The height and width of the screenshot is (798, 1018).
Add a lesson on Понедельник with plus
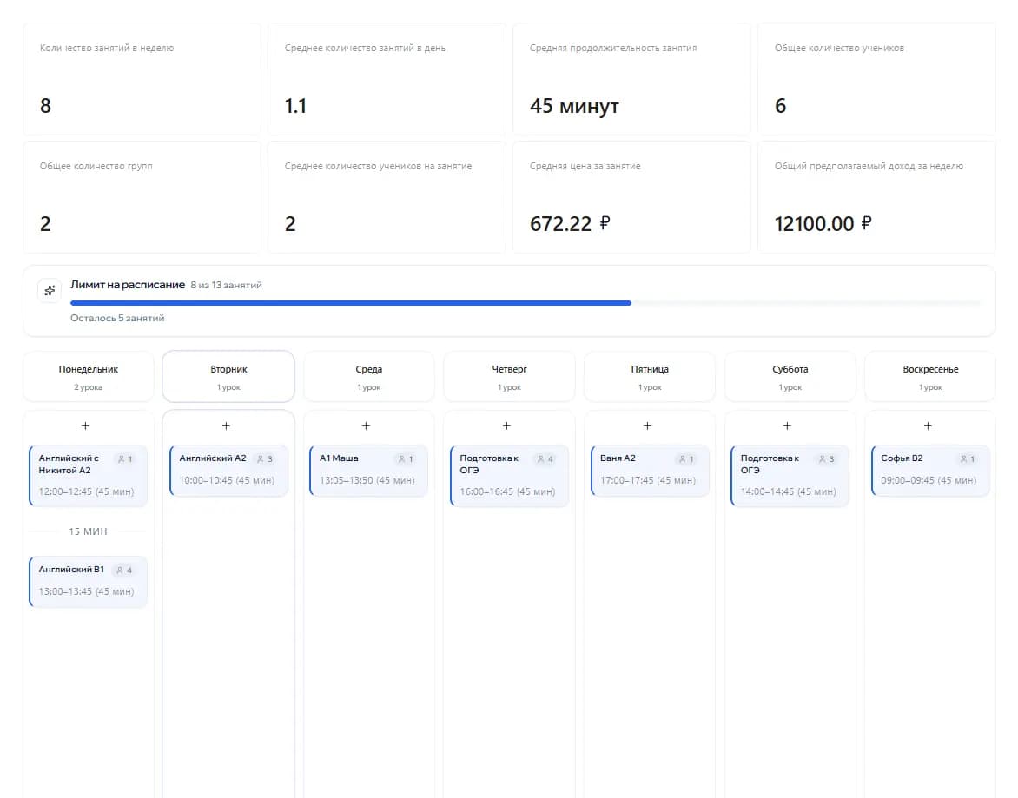[x=86, y=426]
